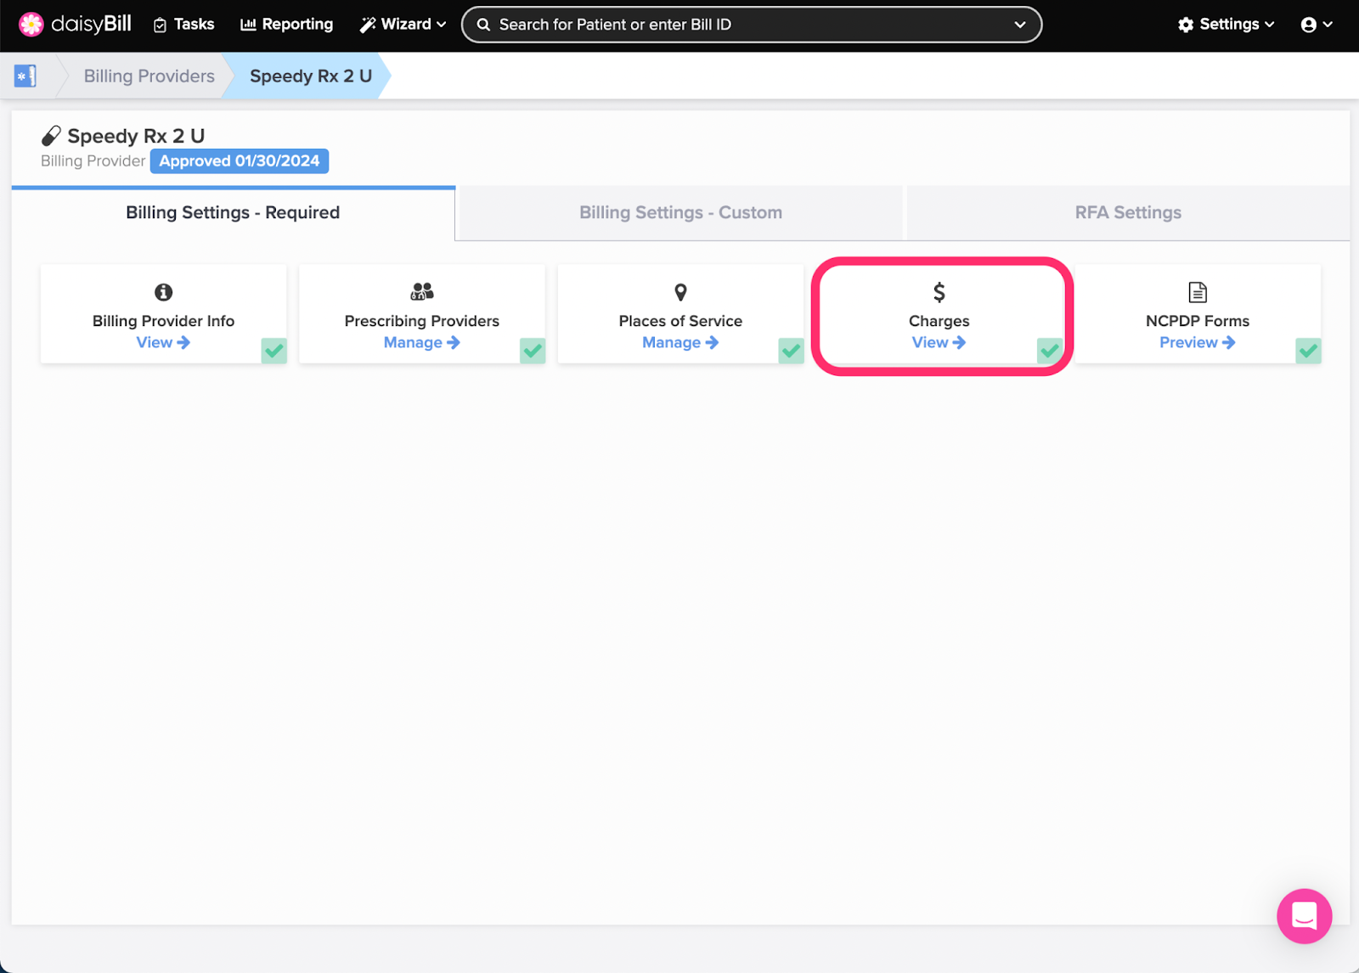Click the daisyBill flower logo
This screenshot has height=973, width=1359.
(31, 24)
